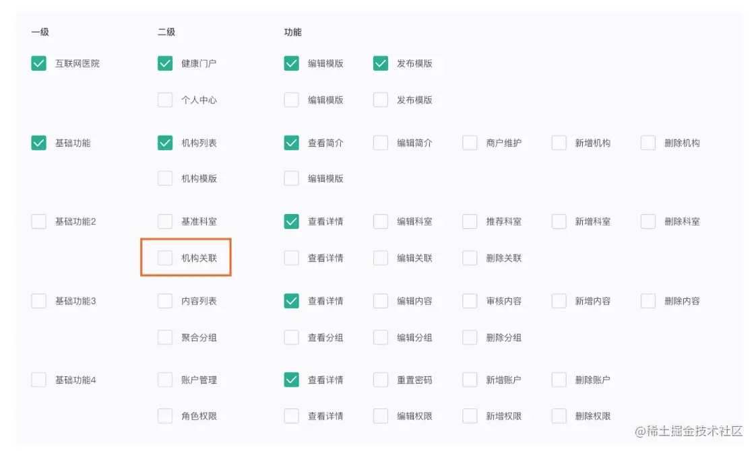Check the 删除机构 checkbox
This screenshot has width=756, height=451.
point(648,142)
